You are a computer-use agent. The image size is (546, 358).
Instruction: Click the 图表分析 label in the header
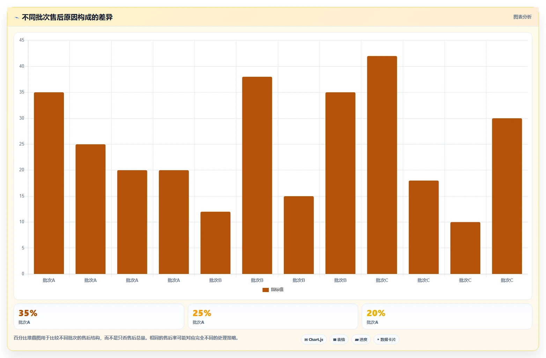(x=522, y=17)
